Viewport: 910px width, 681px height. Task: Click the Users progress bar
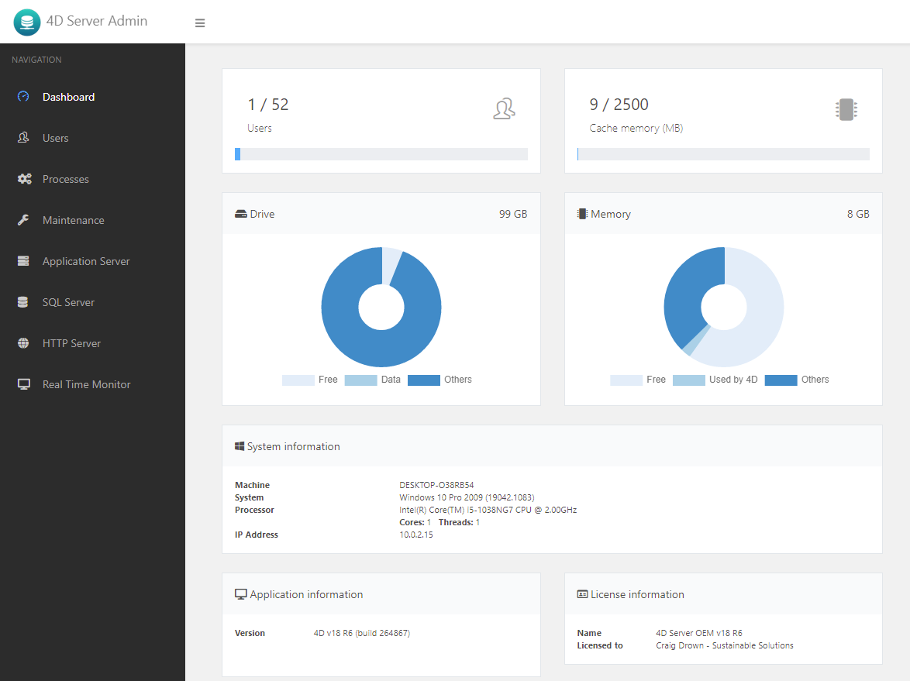click(x=381, y=154)
